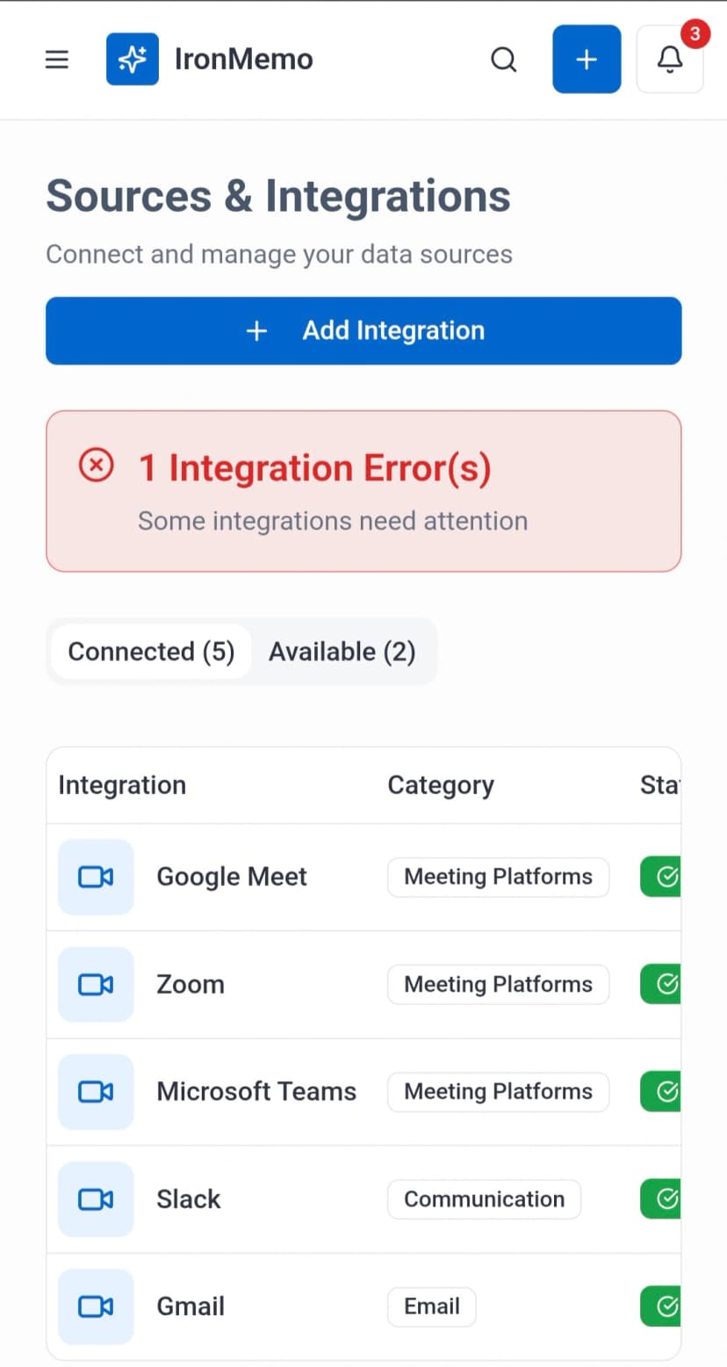Open notifications bell with 3 badge
727x1367 pixels.
point(670,59)
